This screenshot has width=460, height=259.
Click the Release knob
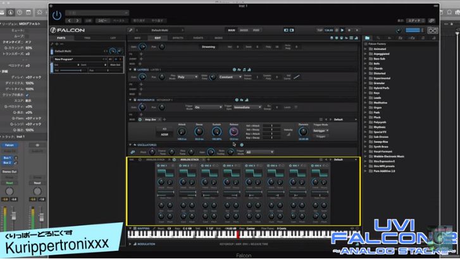click(234, 131)
